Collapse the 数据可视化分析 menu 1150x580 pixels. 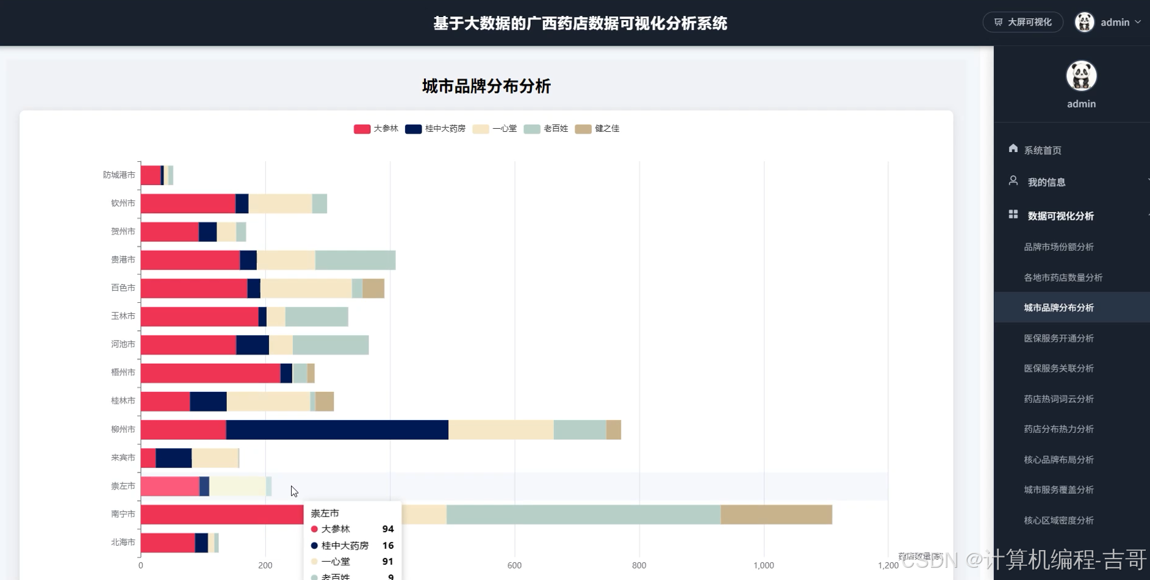(x=1072, y=216)
